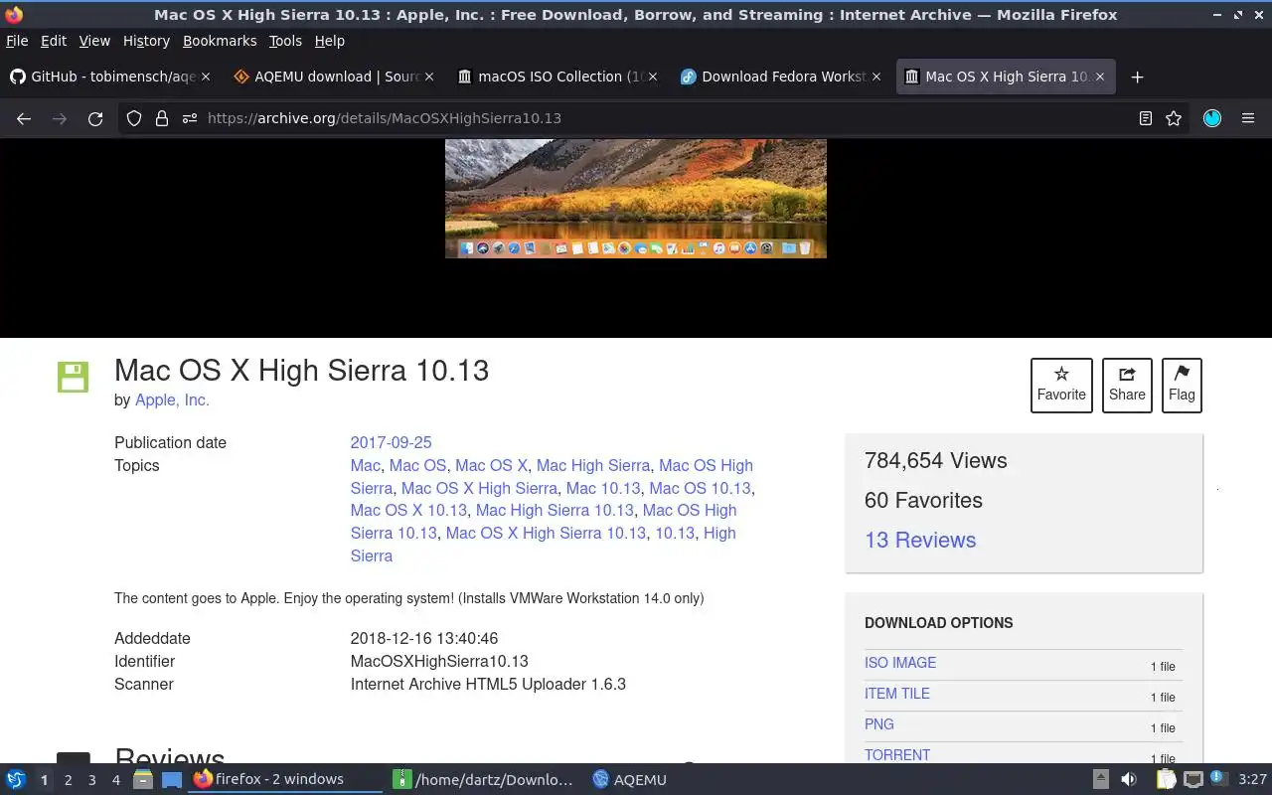This screenshot has width=1272, height=795.
Task: Open the 2017-09-25 publication date link
Action: (391, 442)
